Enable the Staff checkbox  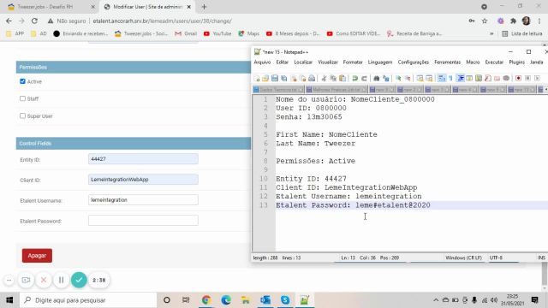point(23,98)
